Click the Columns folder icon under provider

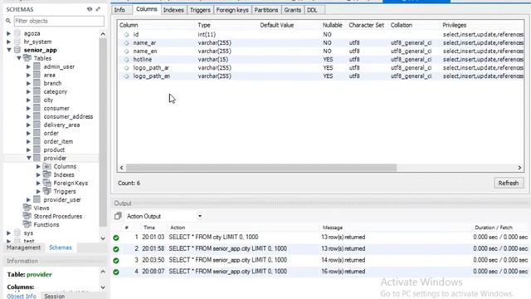point(47,166)
